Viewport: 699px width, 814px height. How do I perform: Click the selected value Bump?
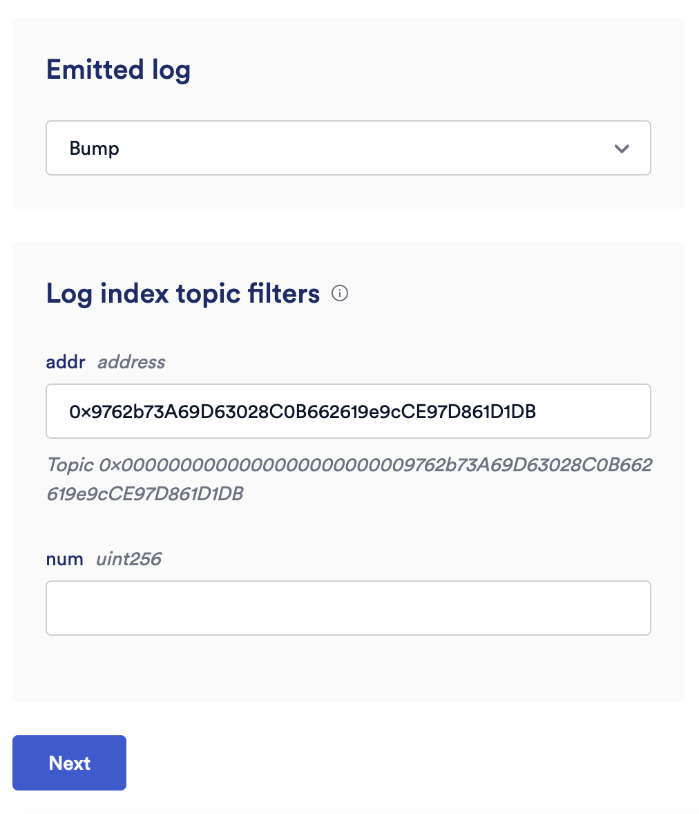[95, 149]
